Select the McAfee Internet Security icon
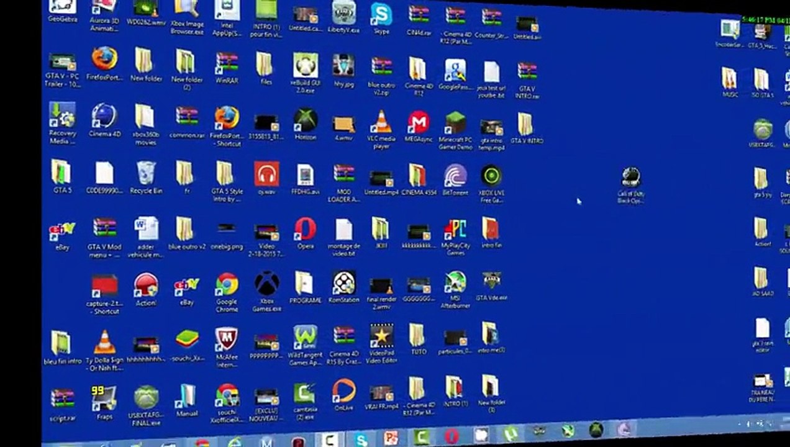The width and height of the screenshot is (790, 447). [227, 347]
